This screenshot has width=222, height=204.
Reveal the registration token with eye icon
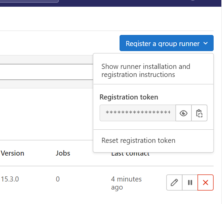click(x=183, y=113)
